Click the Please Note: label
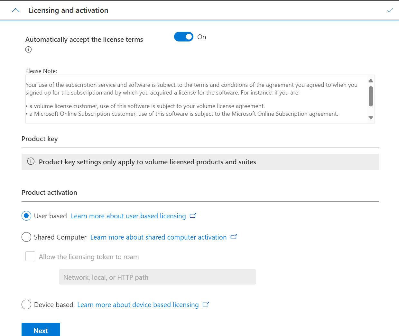Screen dimensions: 399x336 pyautogui.click(x=41, y=71)
